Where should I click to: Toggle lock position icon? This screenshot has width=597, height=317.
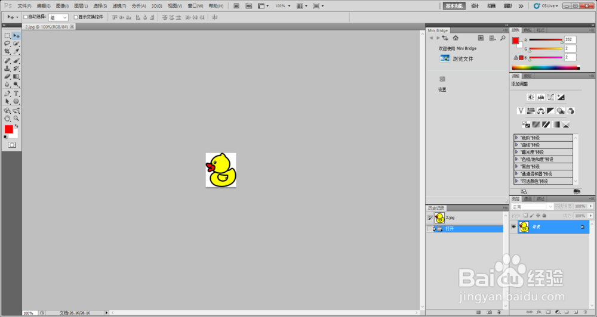pos(538,216)
